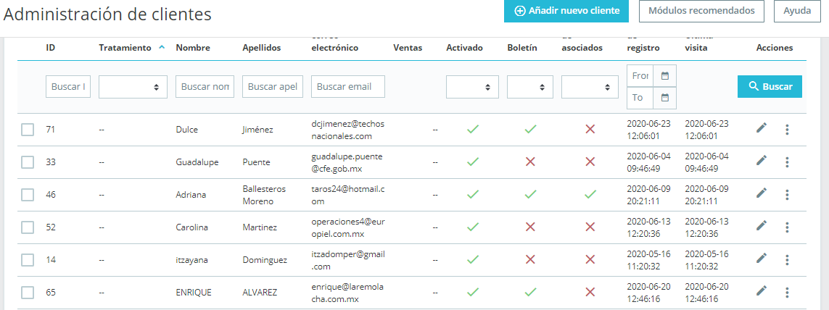This screenshot has width=829, height=310.
Task: Sort by the Tratamiento column header
Action: point(126,48)
